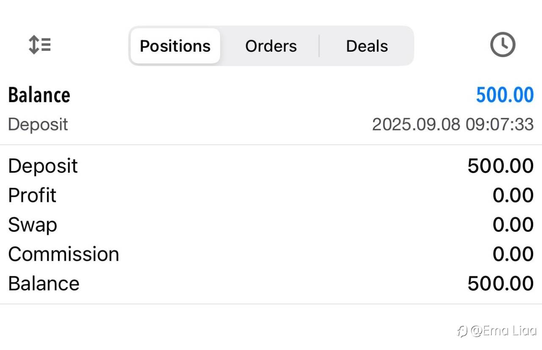
Task: Select the Commission summary label
Action: [x=64, y=254]
